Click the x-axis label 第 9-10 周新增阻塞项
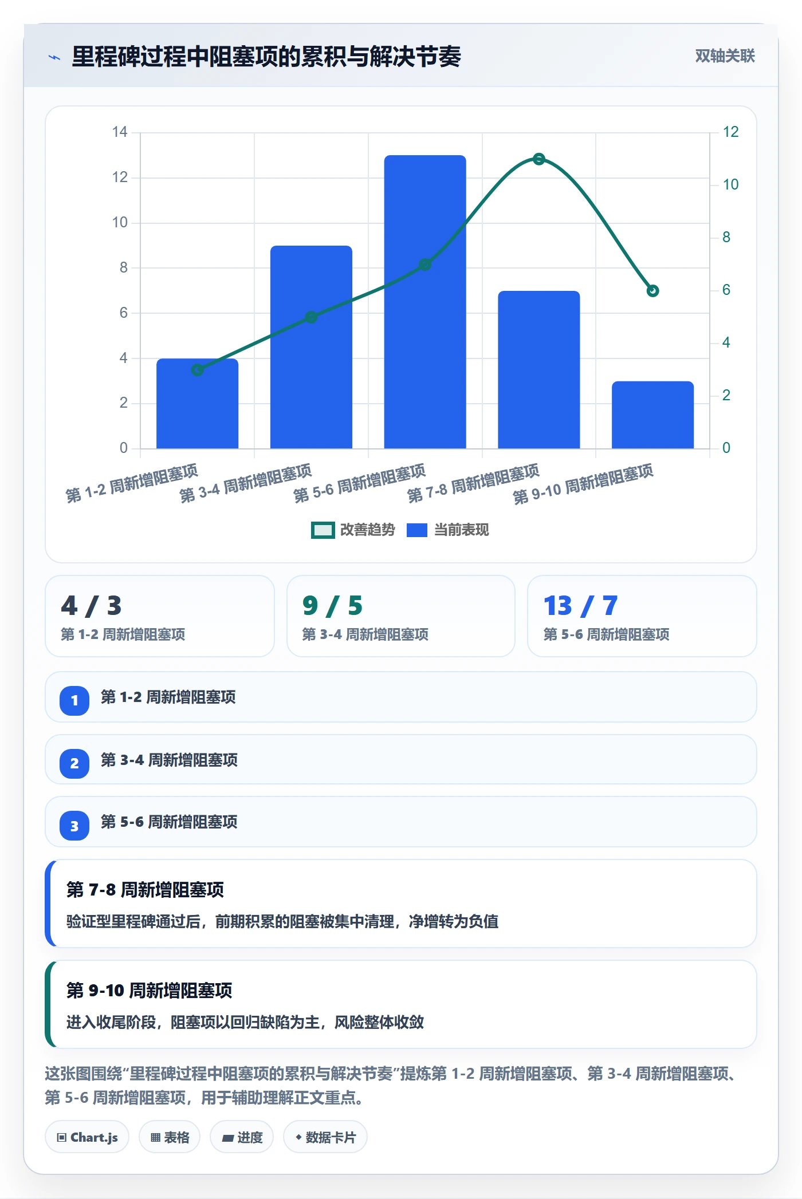This screenshot has height=1199, width=802. [x=583, y=484]
